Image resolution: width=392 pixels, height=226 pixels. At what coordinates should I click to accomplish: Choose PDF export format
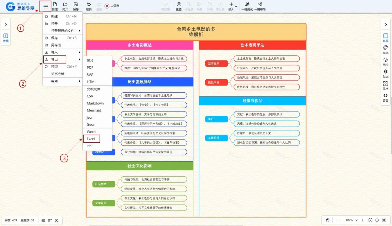point(90,68)
